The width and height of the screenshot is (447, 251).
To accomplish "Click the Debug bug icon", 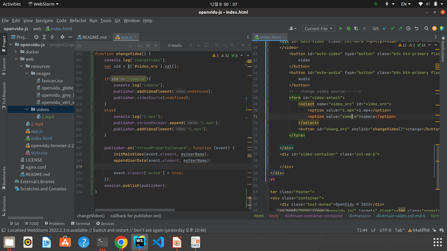I will 348,29.
